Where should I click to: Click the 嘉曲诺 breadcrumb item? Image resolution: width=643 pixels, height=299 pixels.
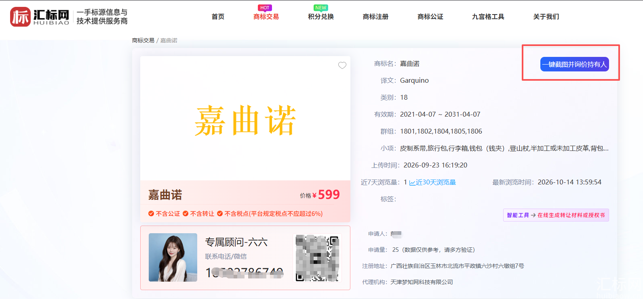click(169, 40)
